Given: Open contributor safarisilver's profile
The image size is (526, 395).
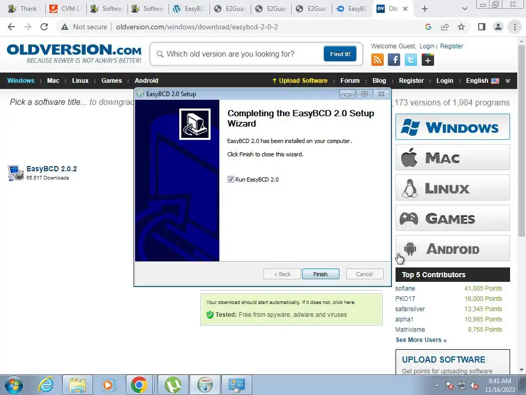Looking at the screenshot, I should (x=410, y=309).
